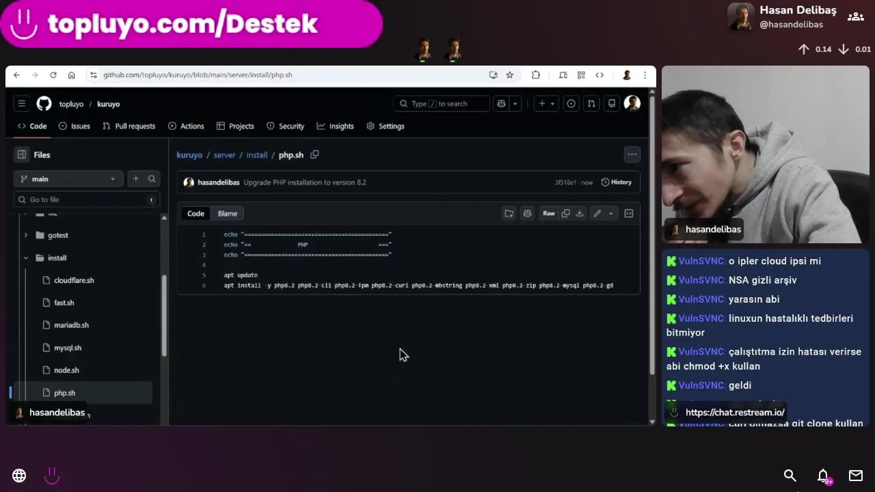Open hasandelibas commit author link

[219, 182]
